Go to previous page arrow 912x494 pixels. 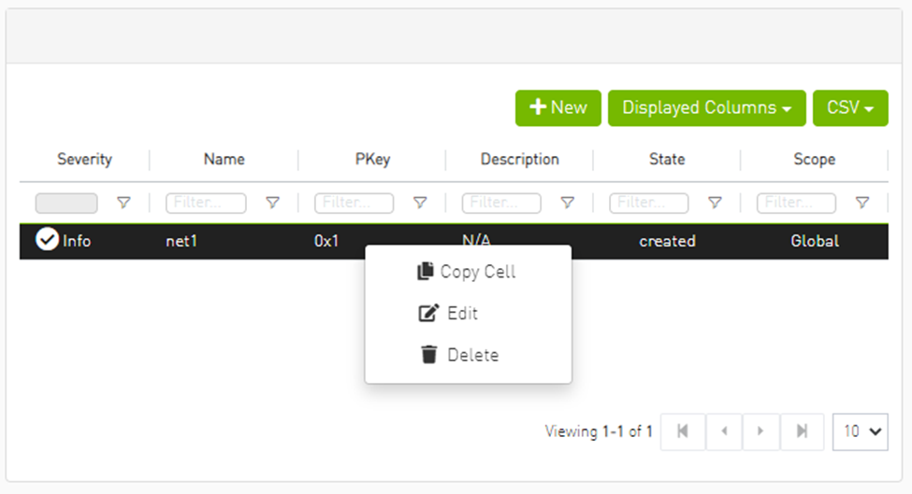click(724, 431)
